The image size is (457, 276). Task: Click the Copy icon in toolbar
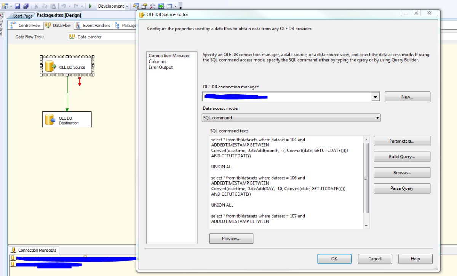[x=45, y=6]
